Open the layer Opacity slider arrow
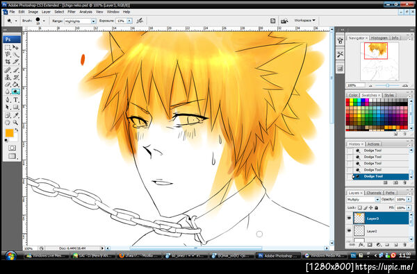This screenshot has width=417, height=274. (x=409, y=199)
